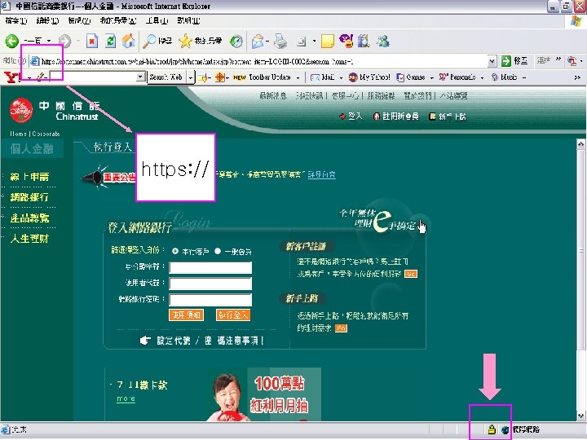Screen dimensions: 587x440
Task: Click the second login text field
Action: 210,284
